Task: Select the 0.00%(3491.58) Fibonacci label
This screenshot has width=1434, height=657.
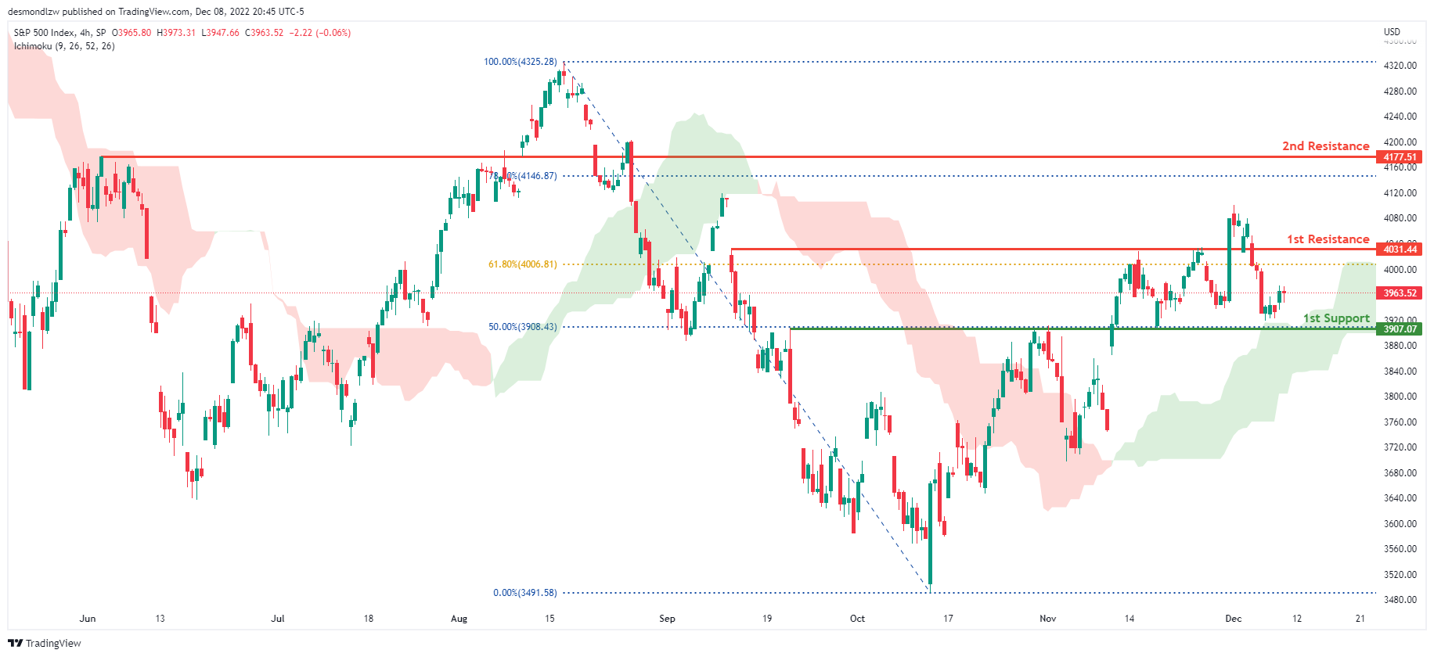Action: tap(525, 593)
